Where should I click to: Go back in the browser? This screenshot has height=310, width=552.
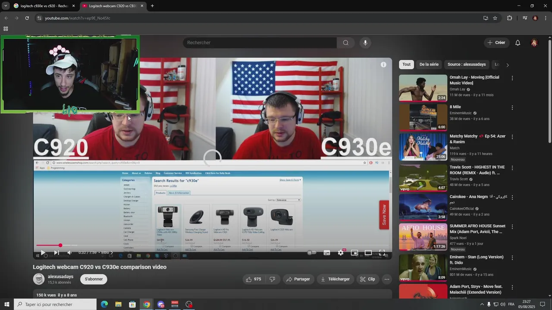coord(6,18)
